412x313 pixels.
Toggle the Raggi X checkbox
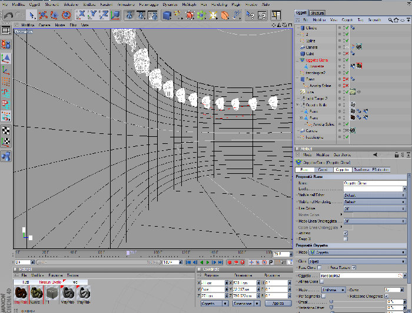346,239
